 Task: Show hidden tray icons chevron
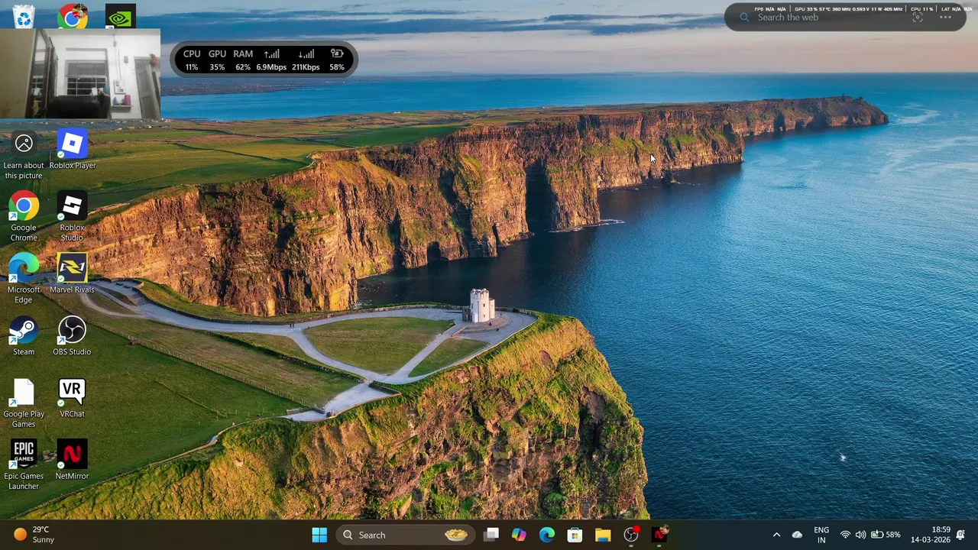coord(776,535)
